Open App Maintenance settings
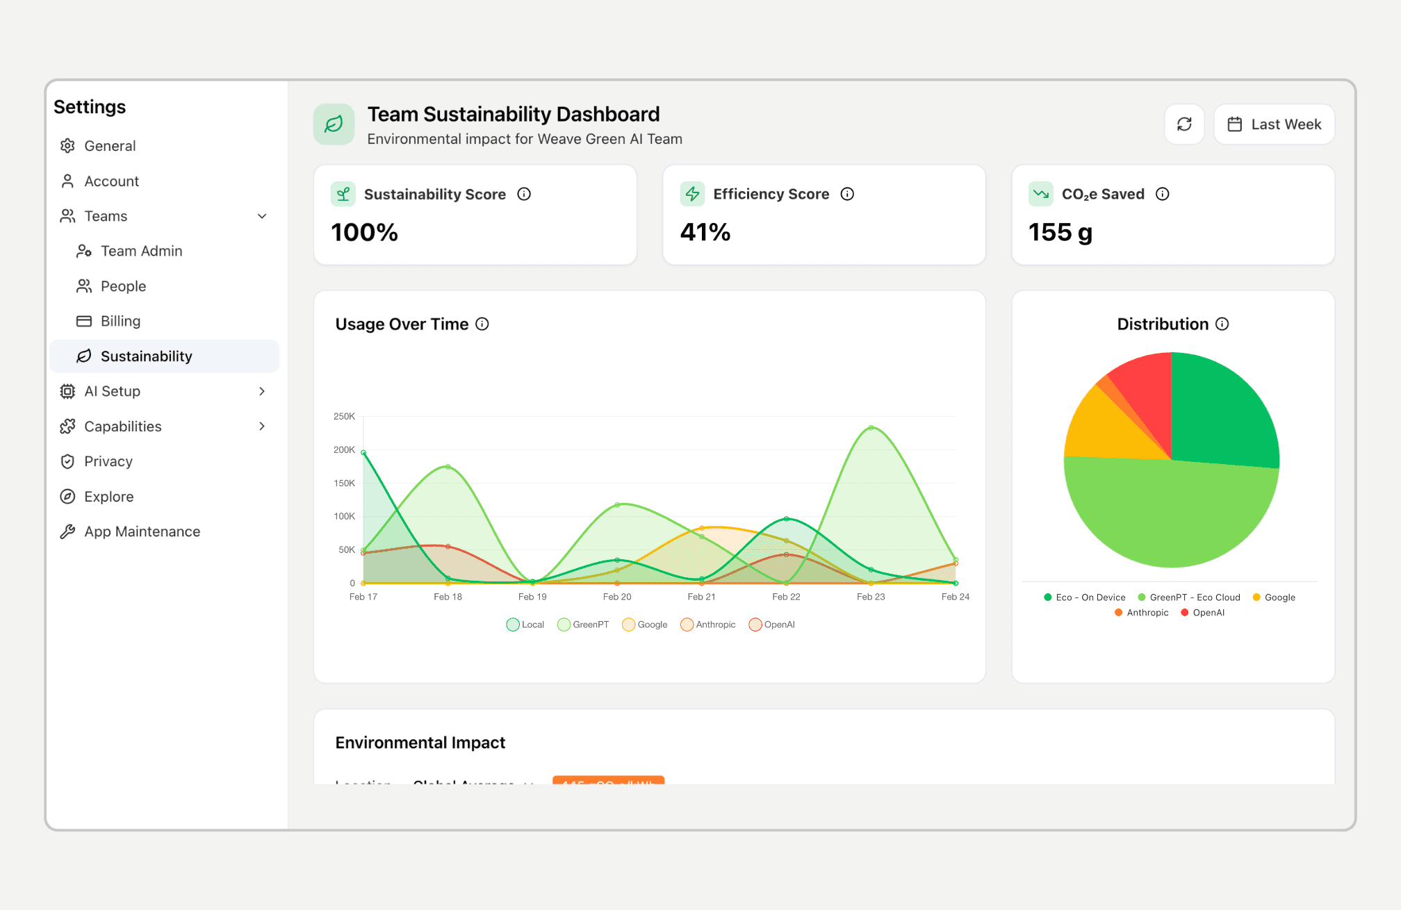The image size is (1401, 910). click(x=142, y=532)
